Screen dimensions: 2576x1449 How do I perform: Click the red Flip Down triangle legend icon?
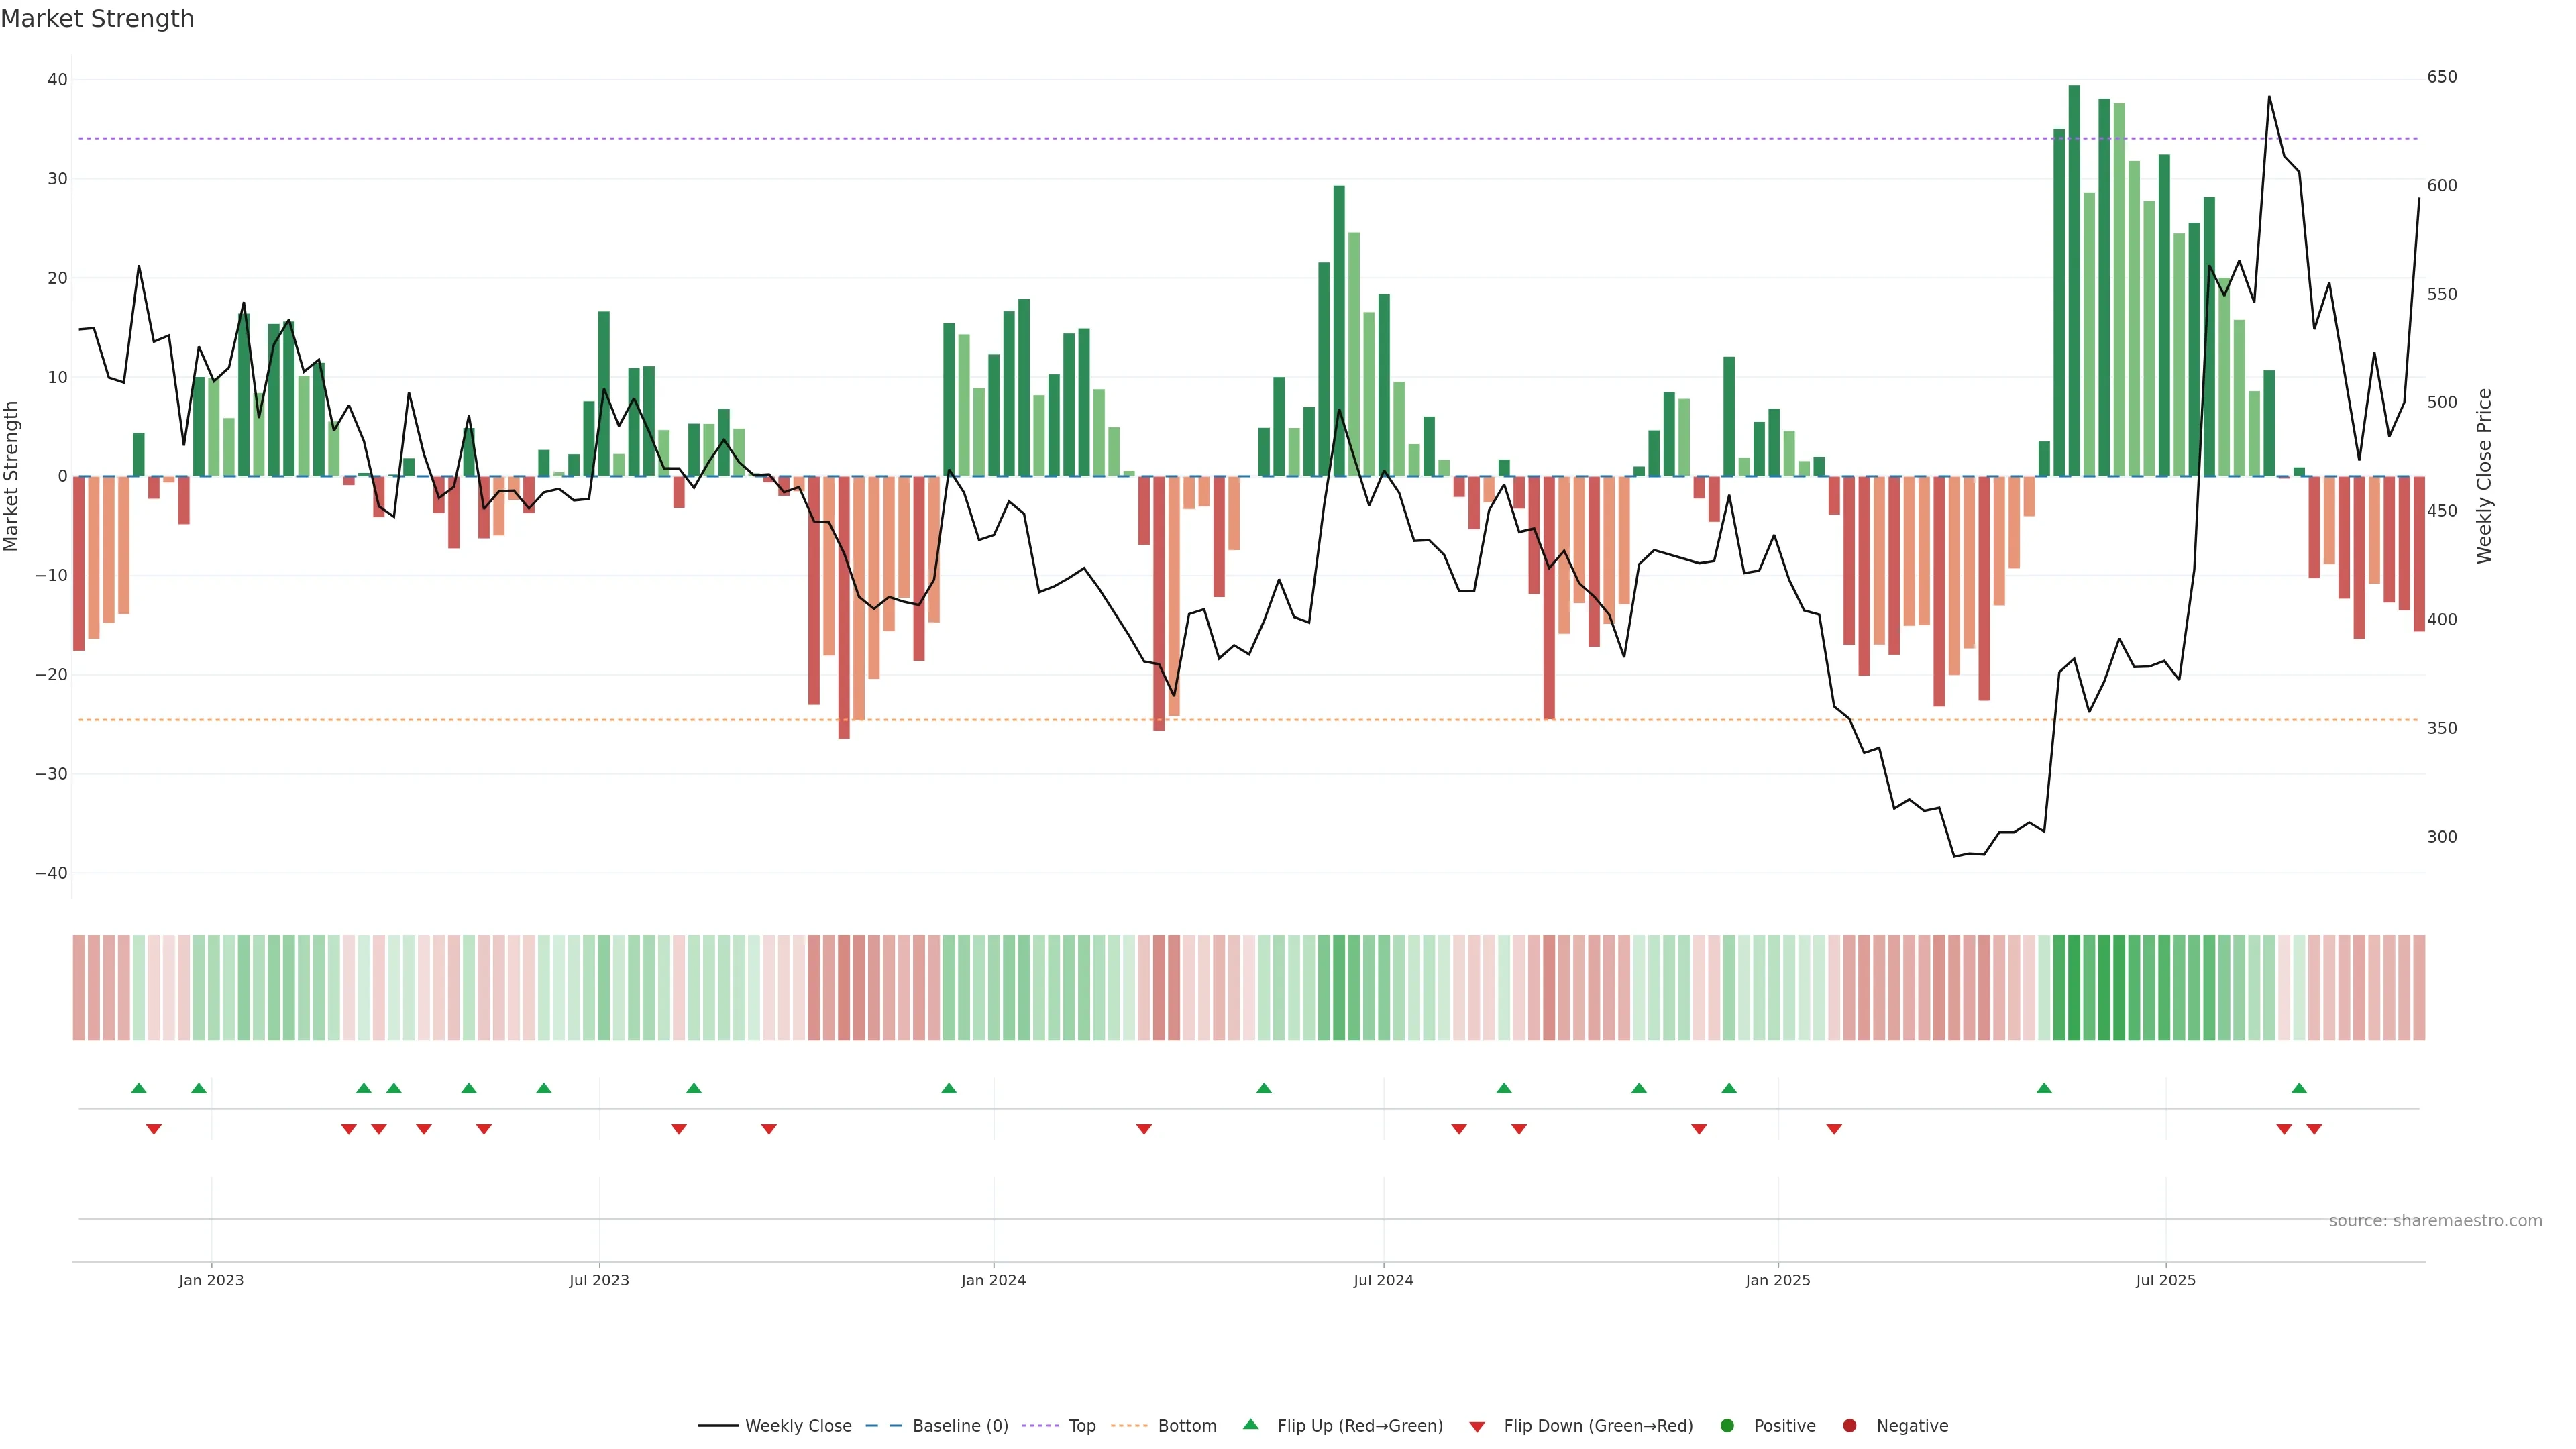coord(1477,1426)
